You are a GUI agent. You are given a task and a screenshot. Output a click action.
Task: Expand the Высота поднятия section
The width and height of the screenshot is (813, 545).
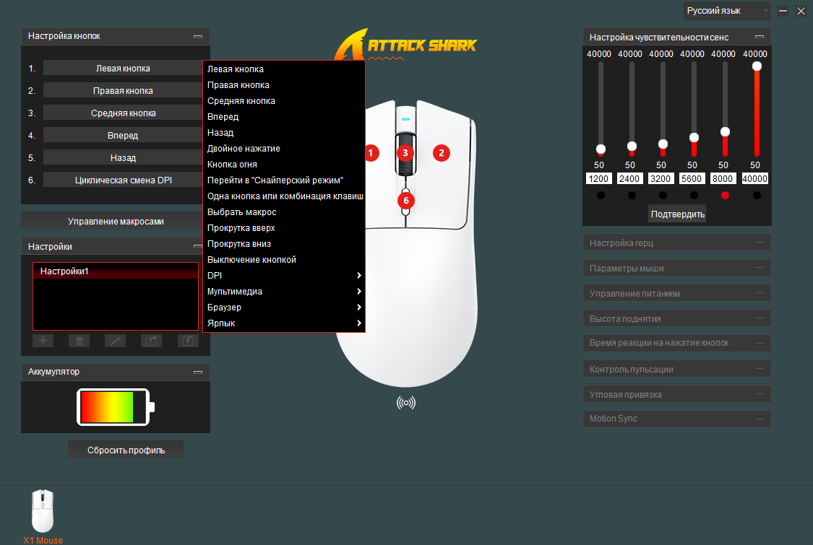click(676, 318)
